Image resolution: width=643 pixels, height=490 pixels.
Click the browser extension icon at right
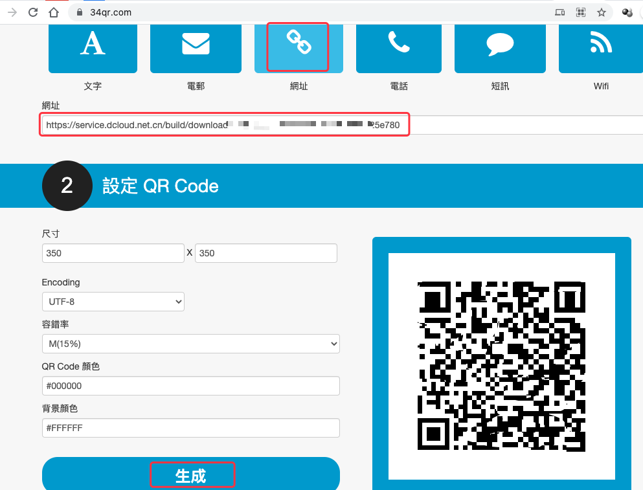[627, 12]
